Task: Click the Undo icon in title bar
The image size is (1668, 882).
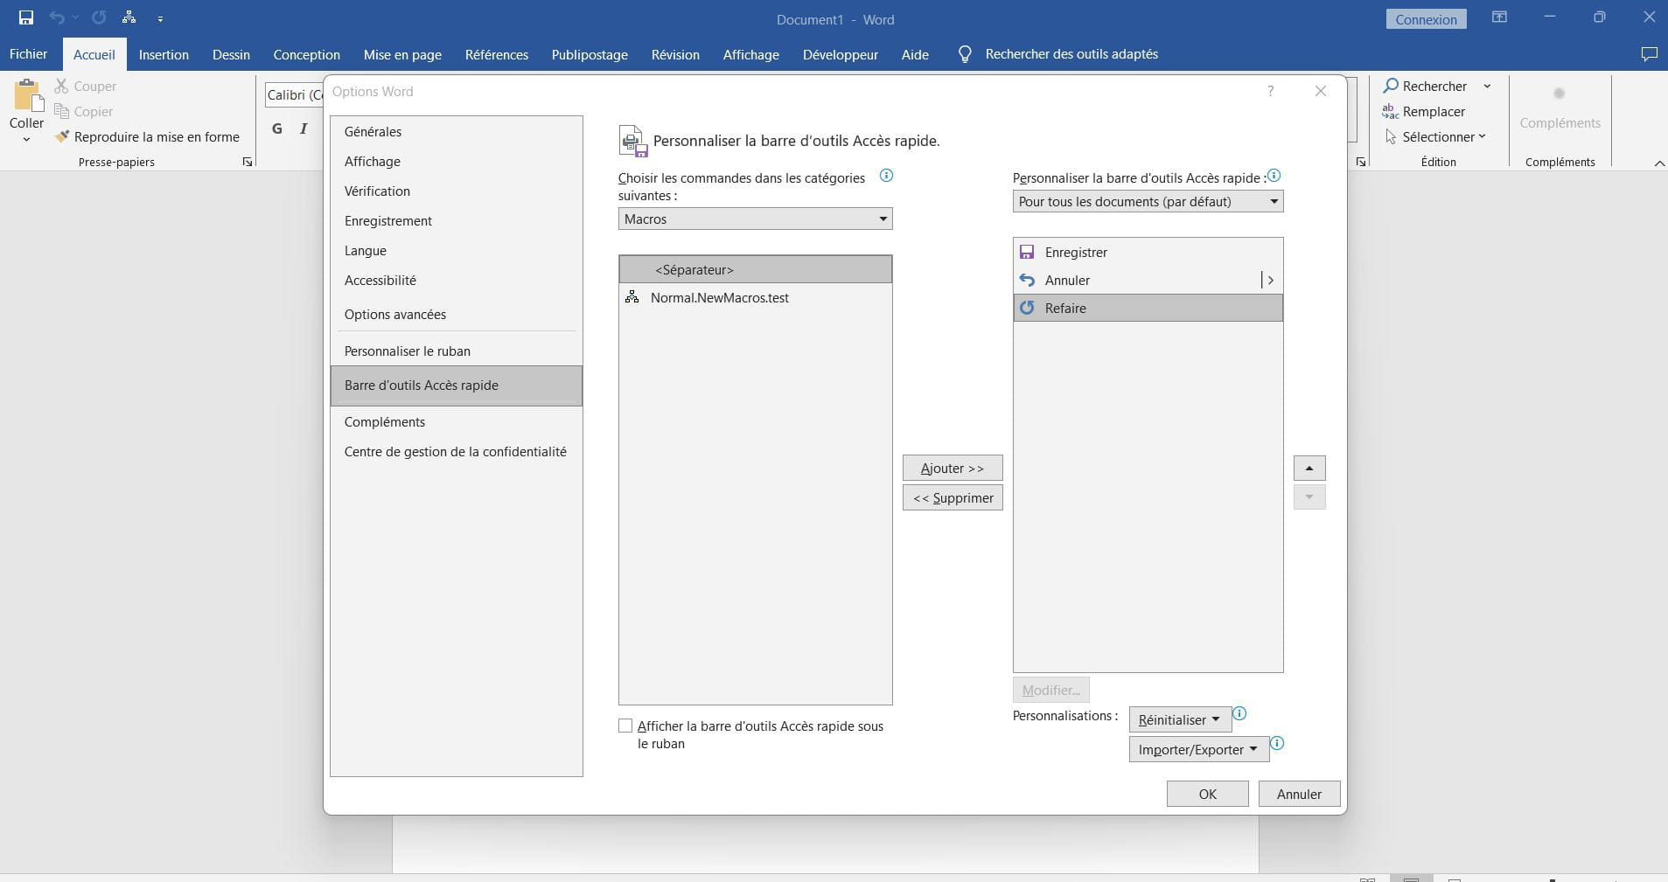Action: click(57, 18)
